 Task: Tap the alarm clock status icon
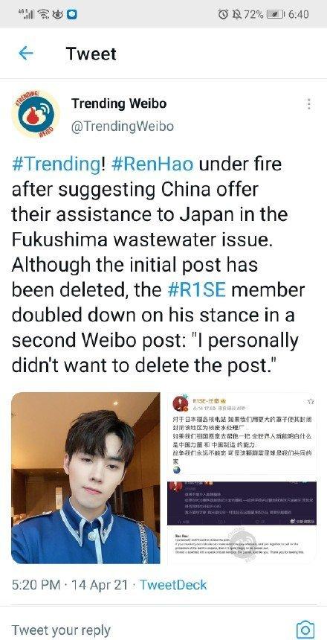[x=224, y=14]
